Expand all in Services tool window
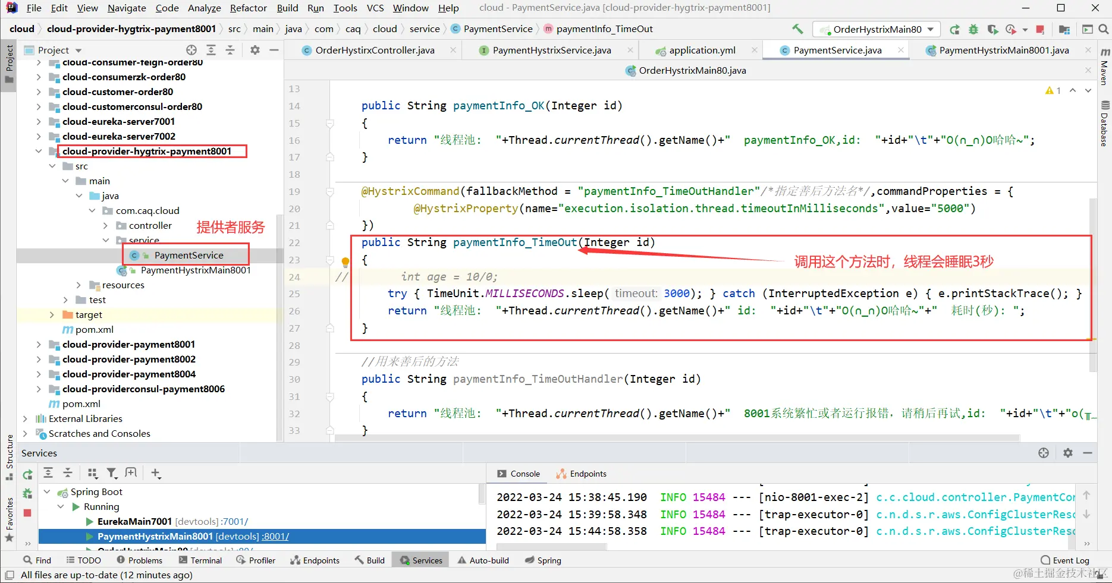This screenshot has width=1112, height=583. (48, 473)
